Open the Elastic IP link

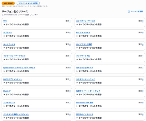pyautogui.click(x=7, y=91)
